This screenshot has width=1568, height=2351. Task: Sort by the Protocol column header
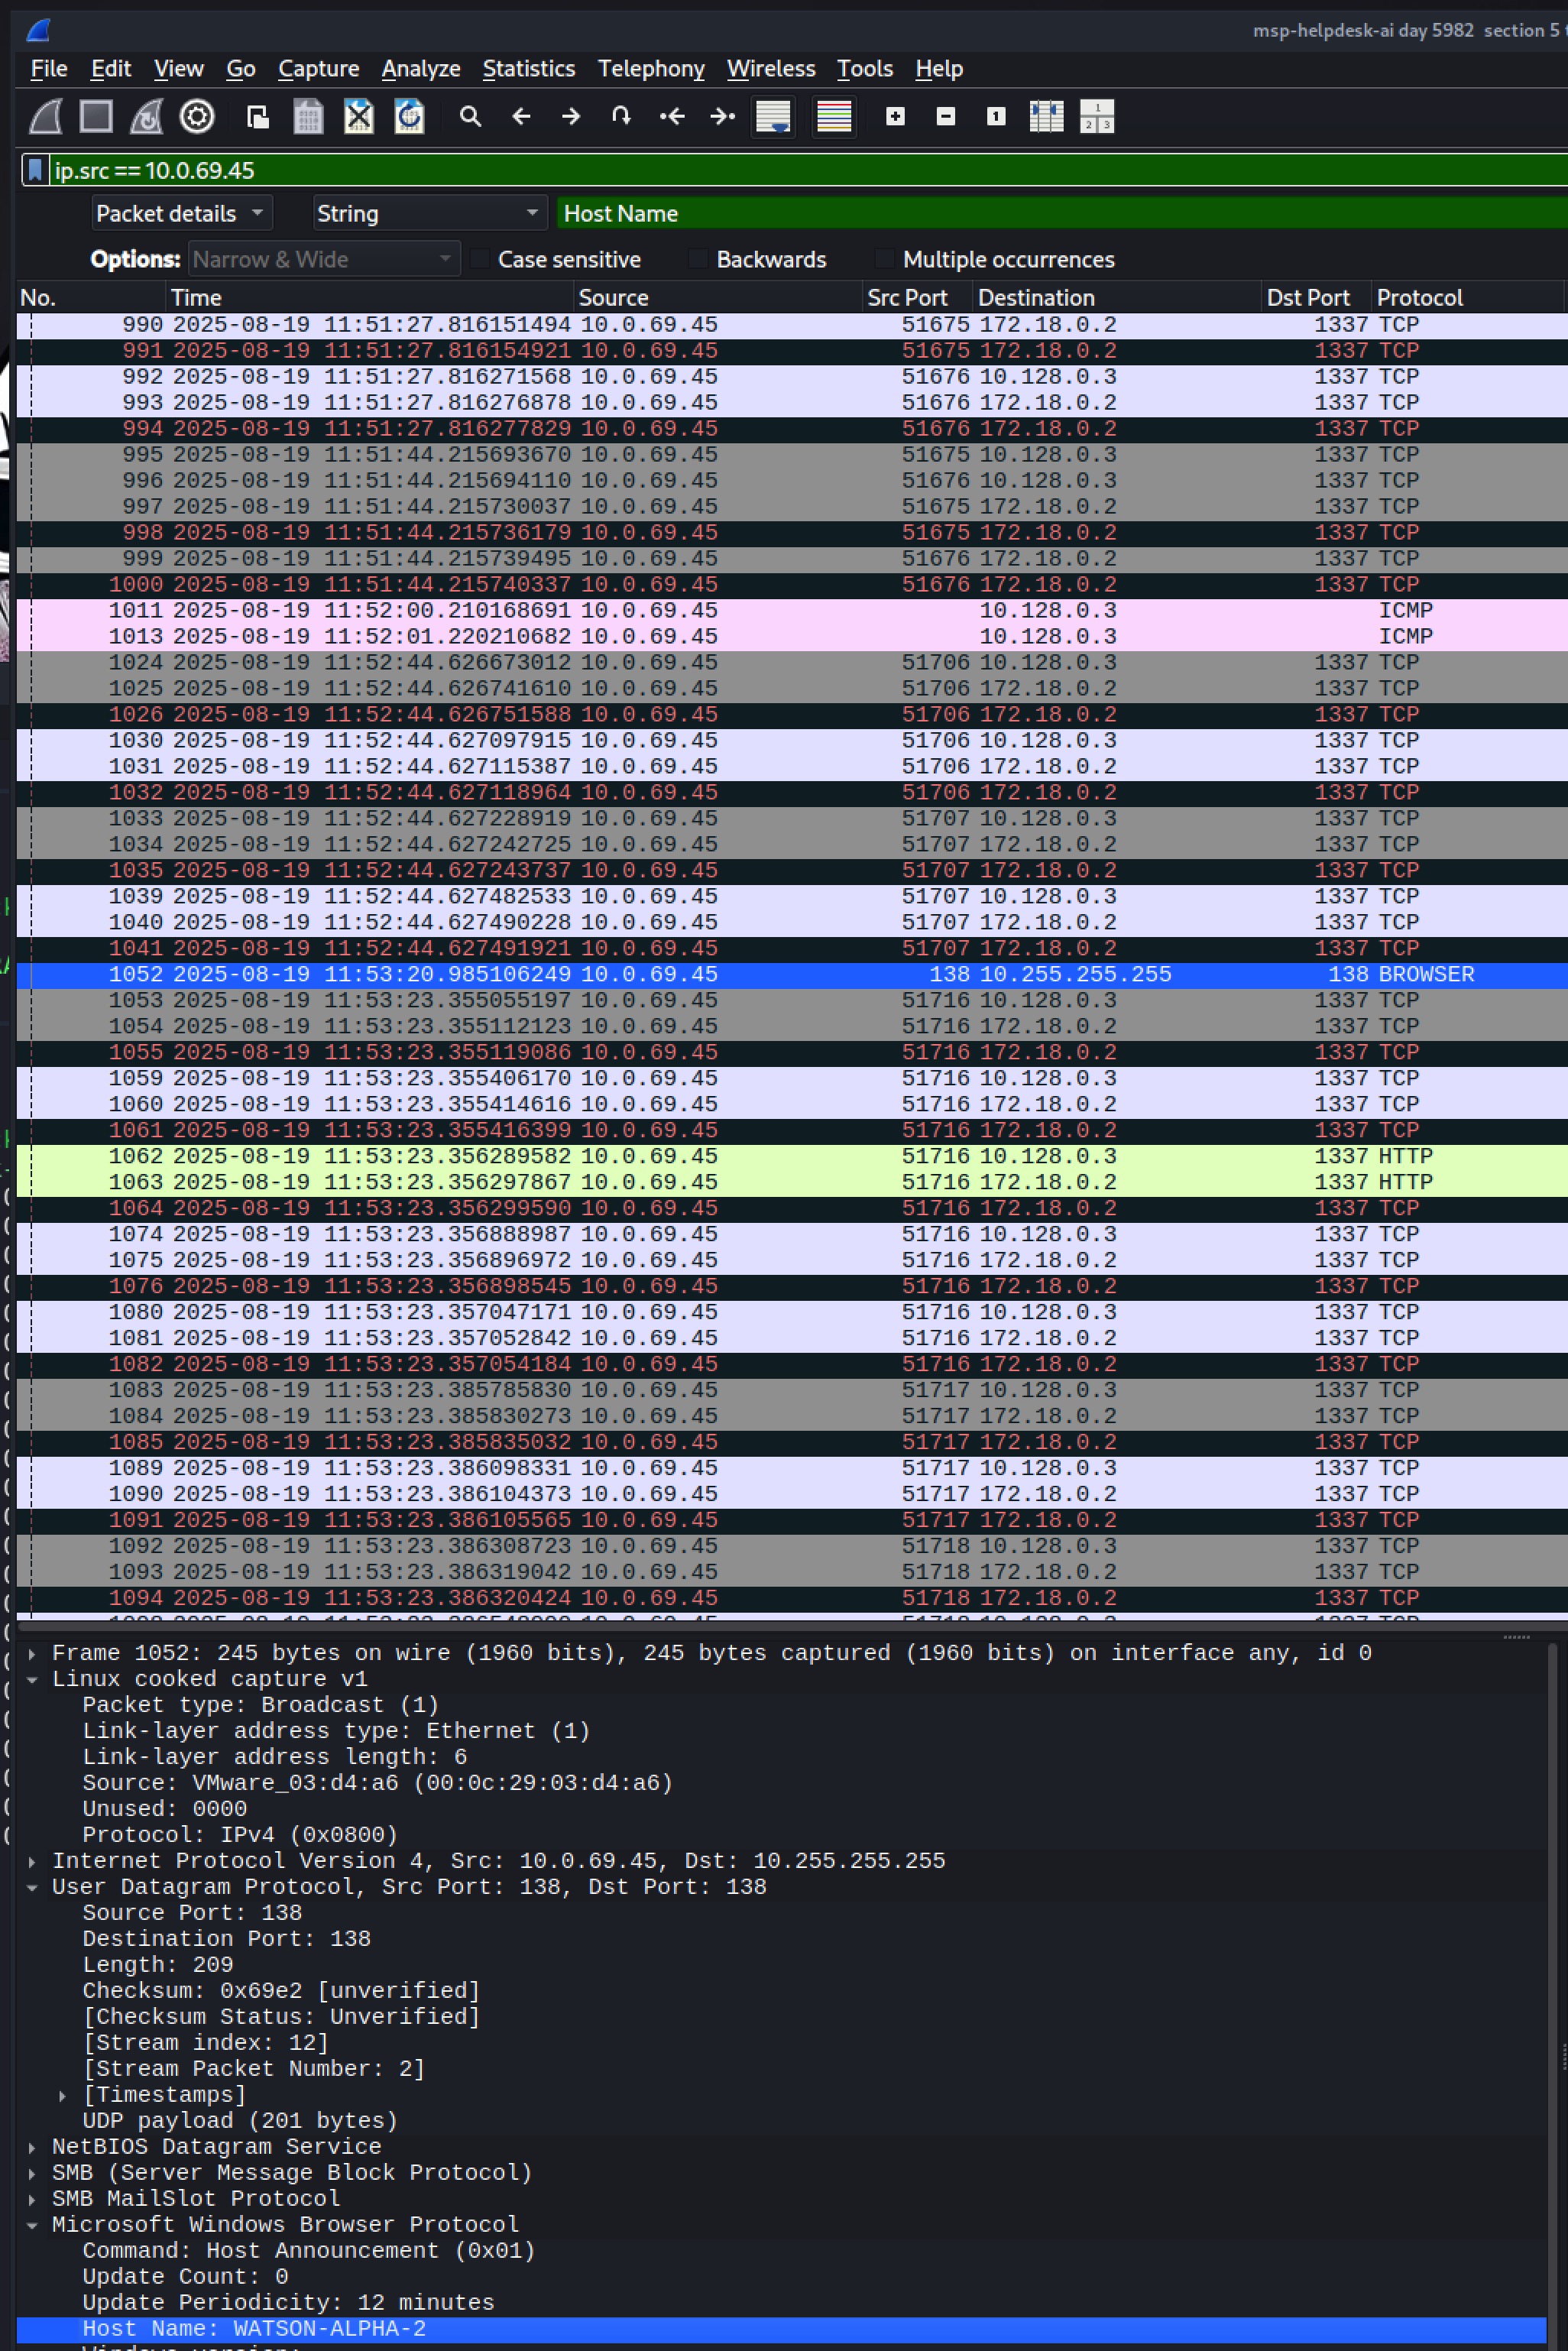(x=1467, y=297)
